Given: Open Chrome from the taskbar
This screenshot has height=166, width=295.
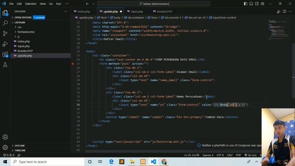Looking at the screenshot, I should tap(164, 162).
